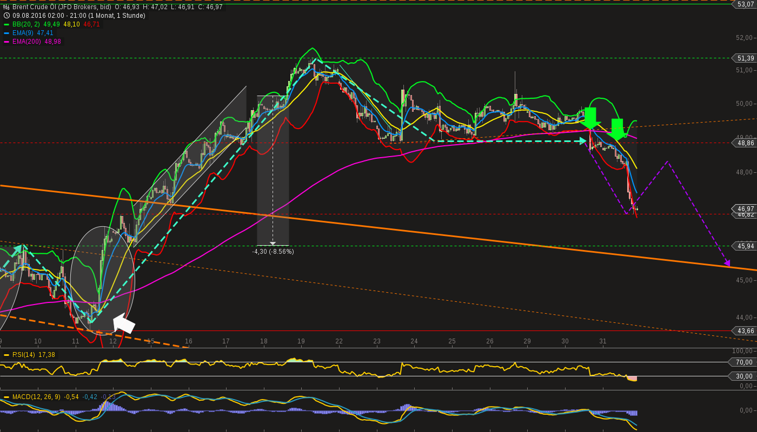Viewport: 757px width, 432px height.
Task: Click the date label '12' on the time axis
Action: [x=113, y=341]
